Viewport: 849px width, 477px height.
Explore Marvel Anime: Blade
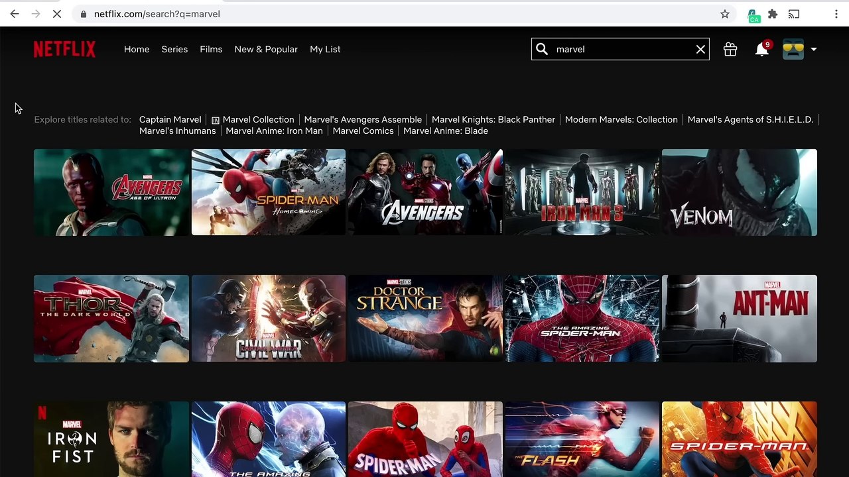[x=446, y=131]
